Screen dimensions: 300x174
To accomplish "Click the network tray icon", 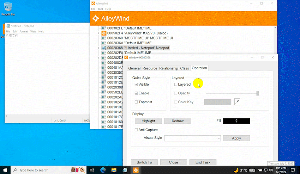I will tap(265, 170).
